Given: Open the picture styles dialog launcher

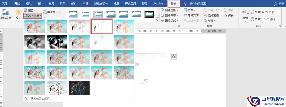Looking at the screenshot, I should click(179, 26).
